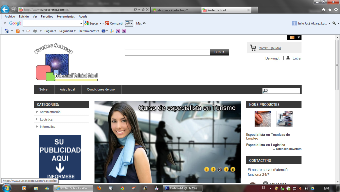Open Google Chrome from the taskbar
This screenshot has width=340, height=192.
122,188
